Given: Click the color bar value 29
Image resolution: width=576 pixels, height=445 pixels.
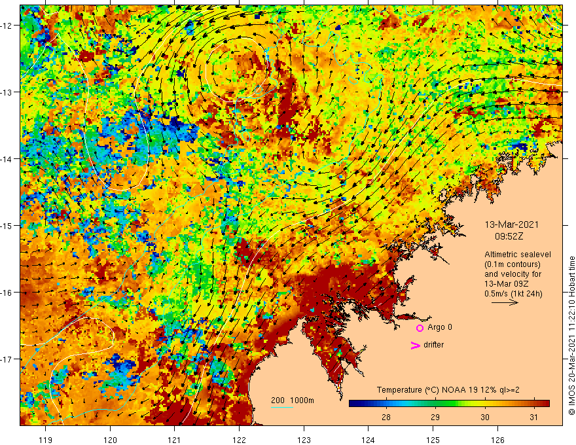Looking at the screenshot, I should coord(435,417).
